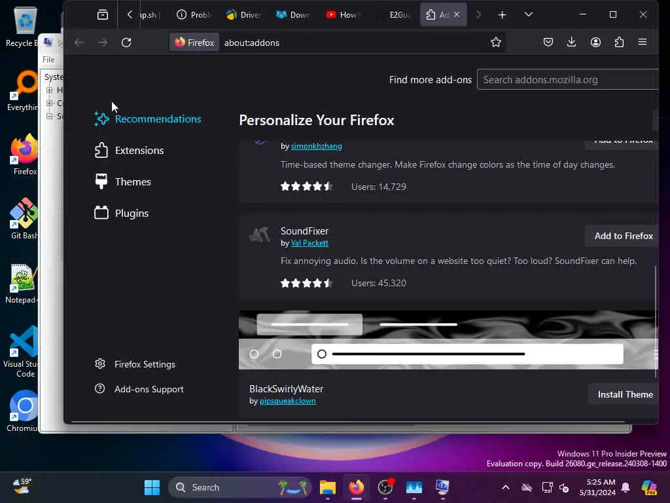Switch to the Driver tab
The image size is (670, 503).
coord(243,15)
